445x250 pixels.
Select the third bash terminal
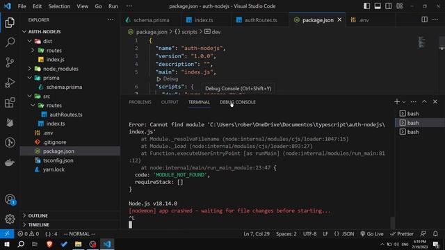(x=419, y=132)
